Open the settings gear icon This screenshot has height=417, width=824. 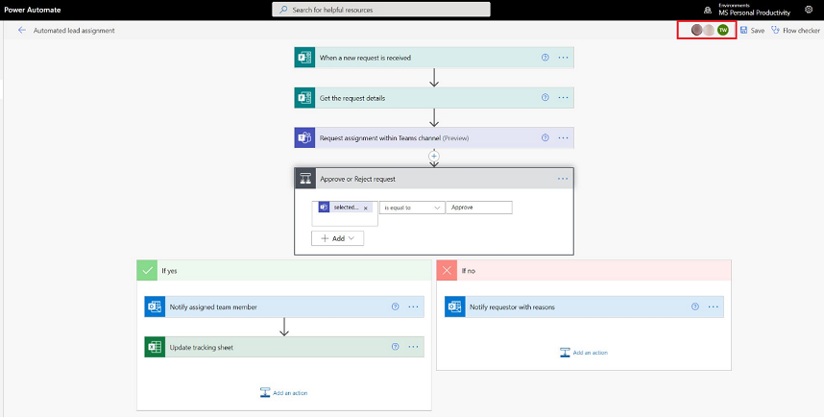point(809,10)
